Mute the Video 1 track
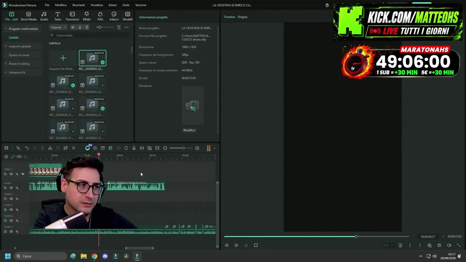The height and width of the screenshot is (262, 466). tap(11, 174)
